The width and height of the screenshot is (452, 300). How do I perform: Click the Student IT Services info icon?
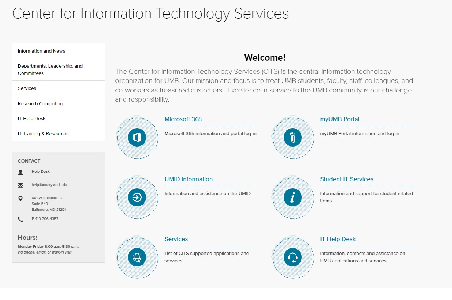pyautogui.click(x=293, y=198)
